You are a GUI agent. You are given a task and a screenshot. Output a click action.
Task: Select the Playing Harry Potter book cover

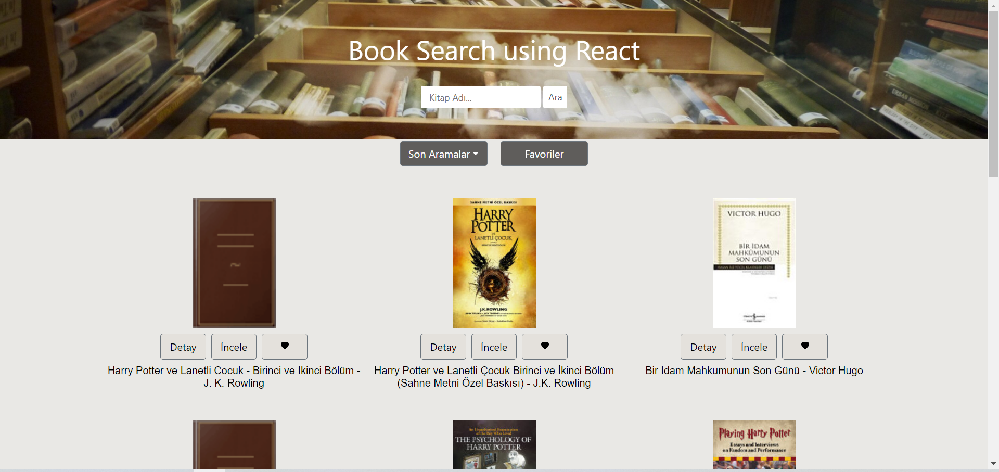click(x=754, y=444)
